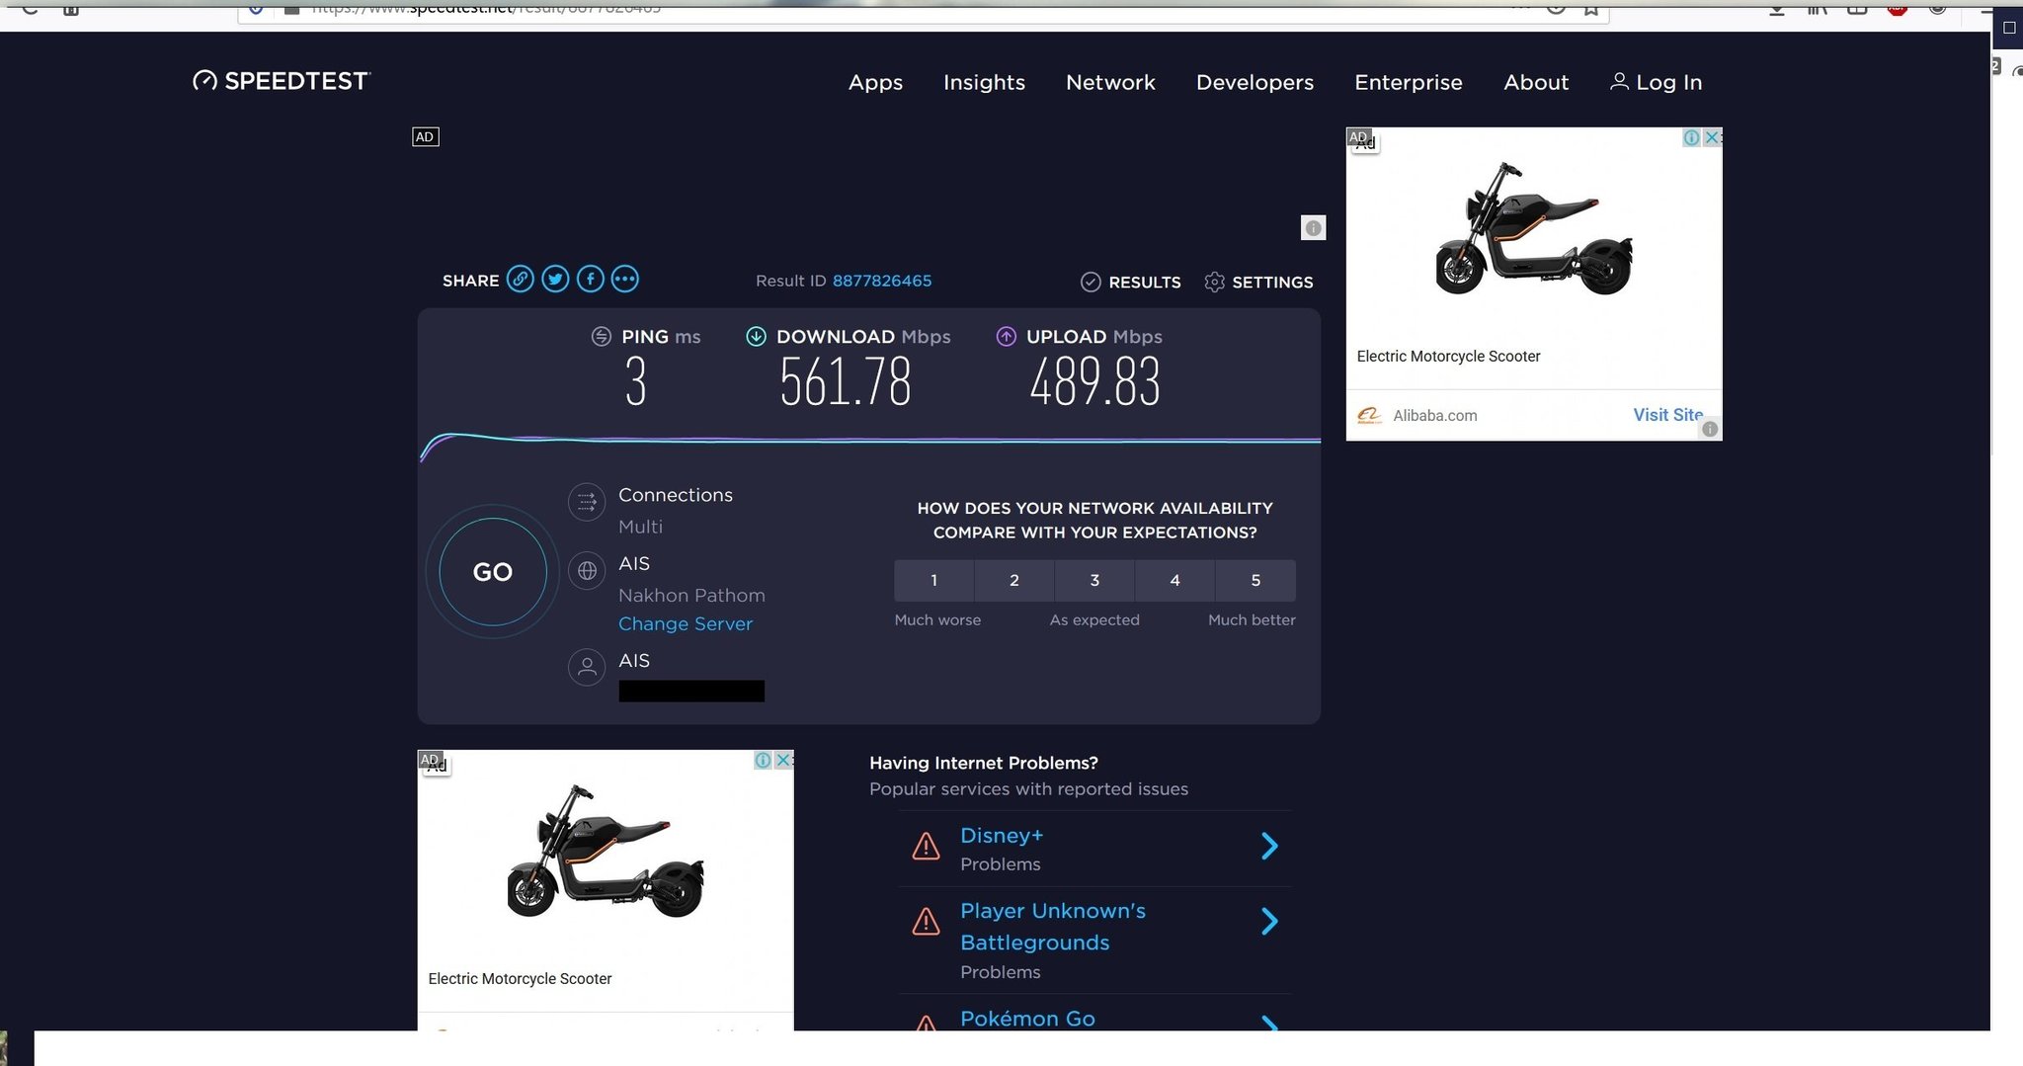Click Visit Site on Alibaba ad
2023x1066 pixels.
1667,415
